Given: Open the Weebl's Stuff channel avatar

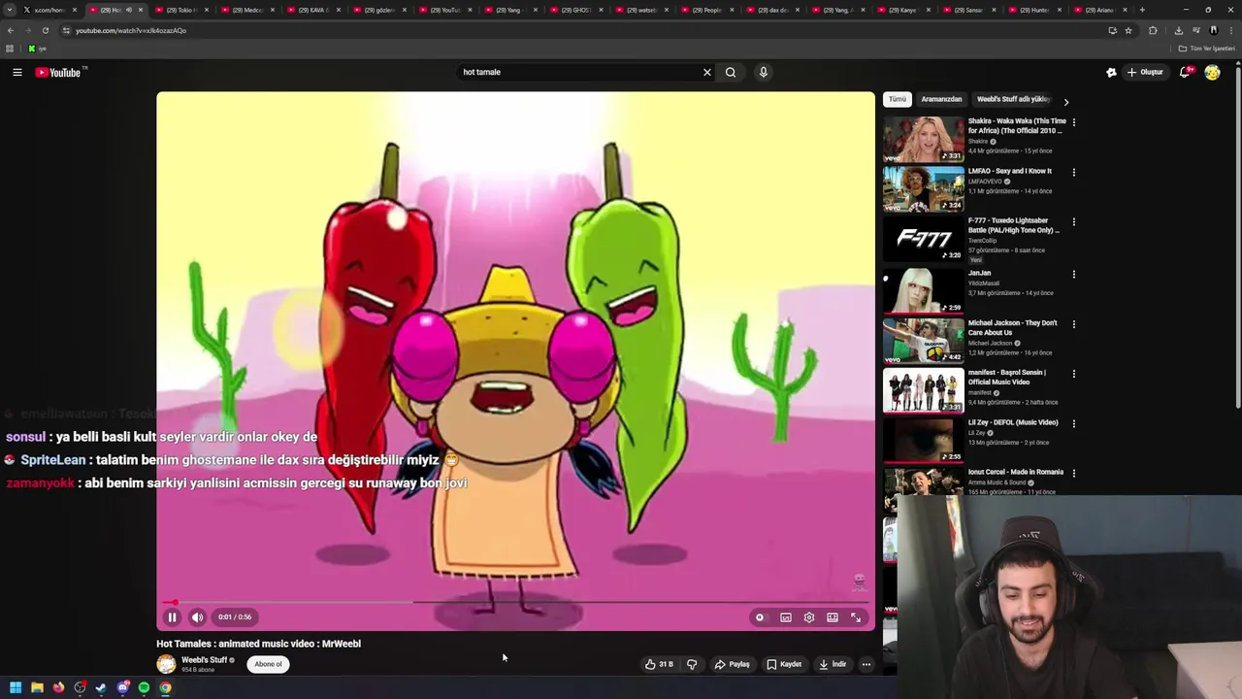Looking at the screenshot, I should (x=167, y=664).
